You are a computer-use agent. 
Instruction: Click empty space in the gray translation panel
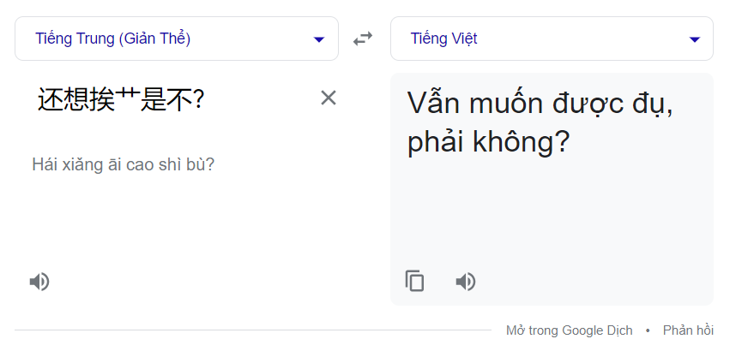click(x=552, y=216)
